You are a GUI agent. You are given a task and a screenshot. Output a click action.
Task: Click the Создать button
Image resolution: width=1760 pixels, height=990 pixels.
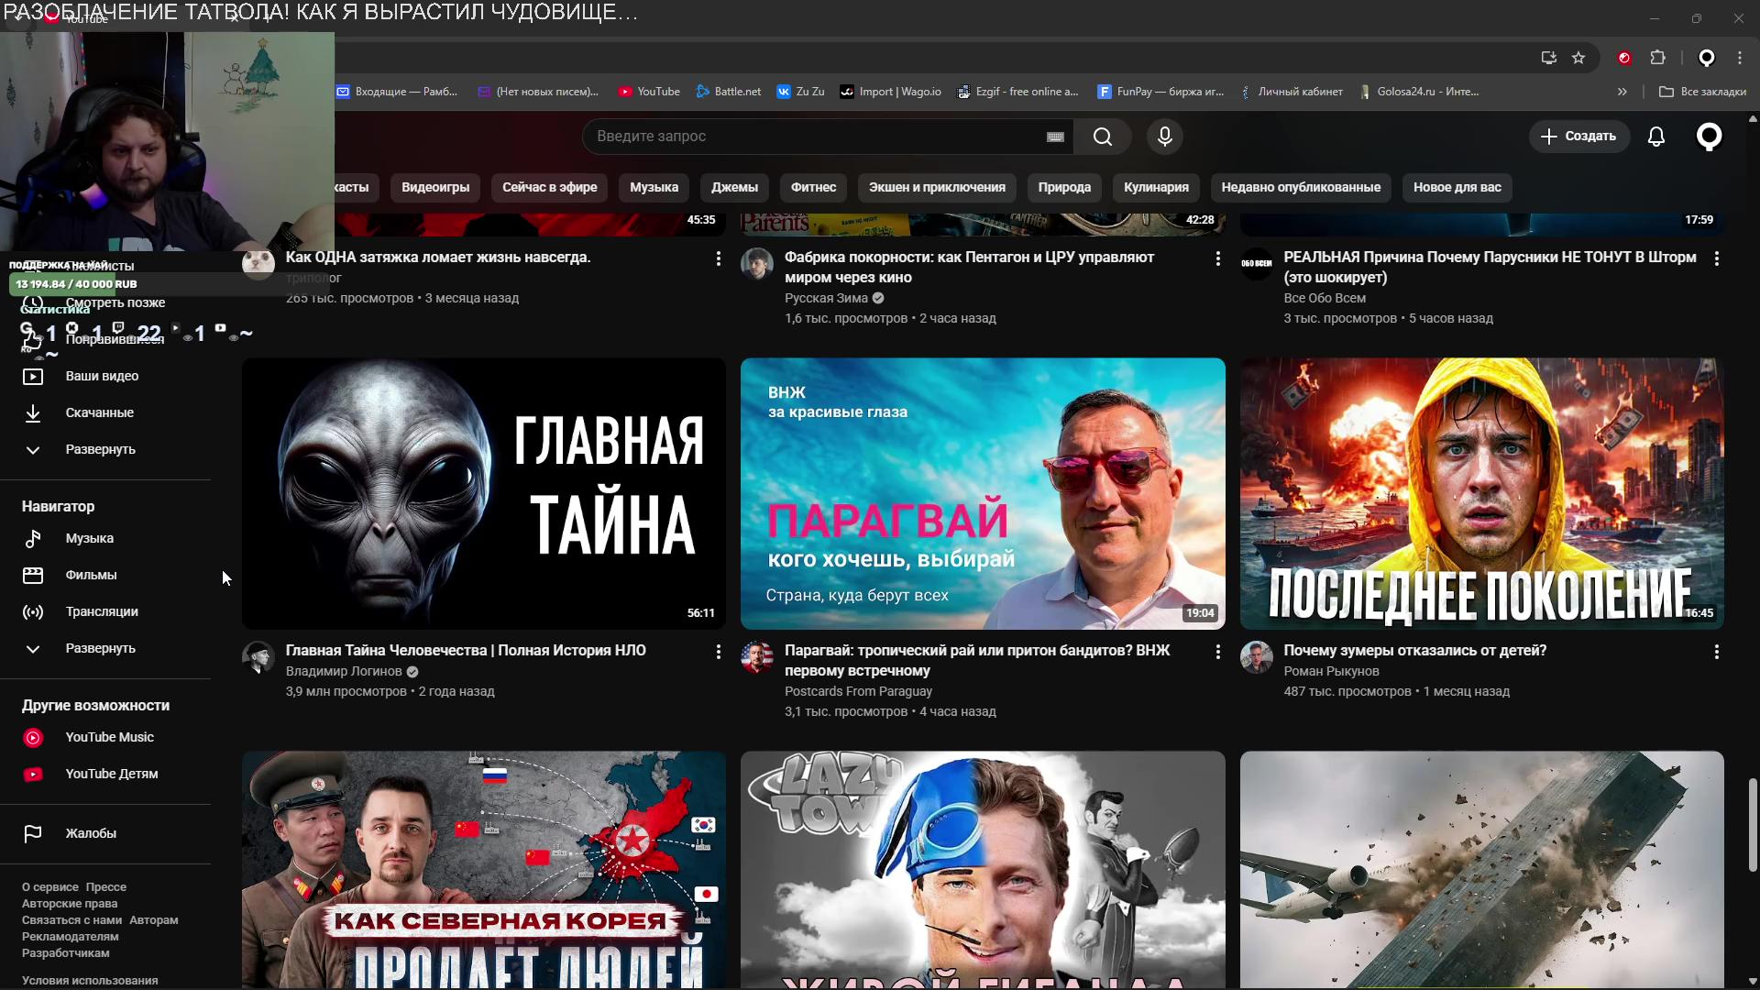[1578, 137]
